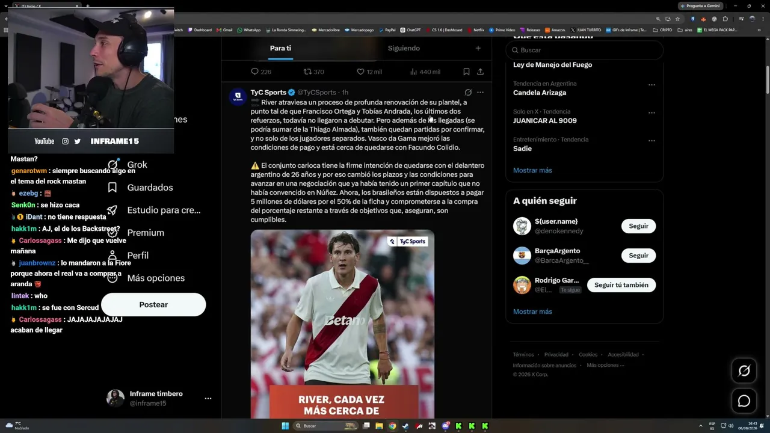The image size is (770, 433).
Task: Like the tweet with 12 mil likes
Action: [x=369, y=72]
